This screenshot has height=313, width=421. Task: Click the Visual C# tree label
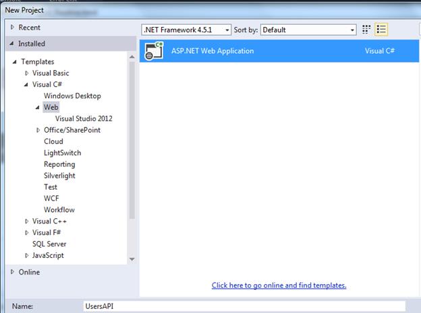coord(47,85)
